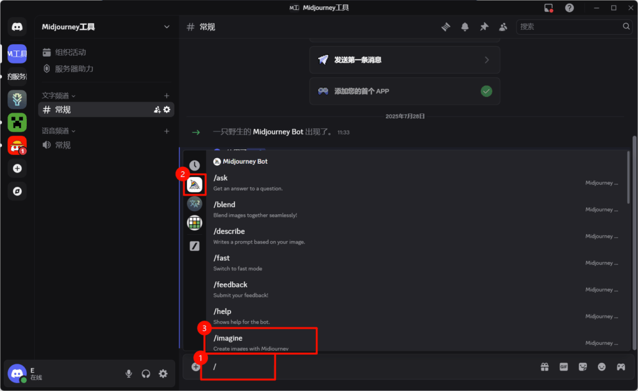Expand Midjourney工具 server dropdown menu
This screenshot has width=638, height=391.
(x=167, y=27)
